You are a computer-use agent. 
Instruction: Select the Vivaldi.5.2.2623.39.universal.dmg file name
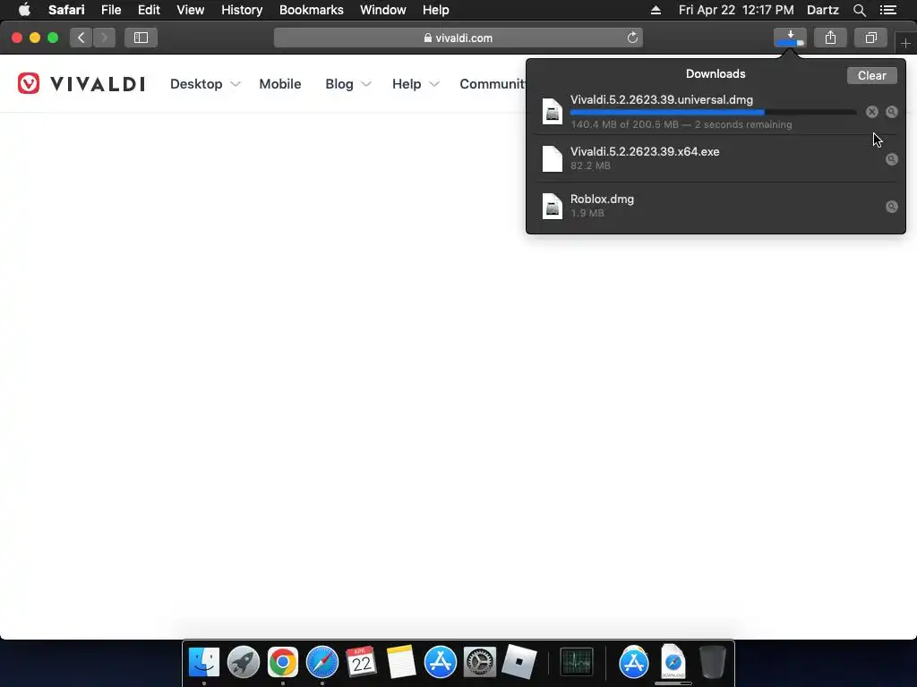662,100
